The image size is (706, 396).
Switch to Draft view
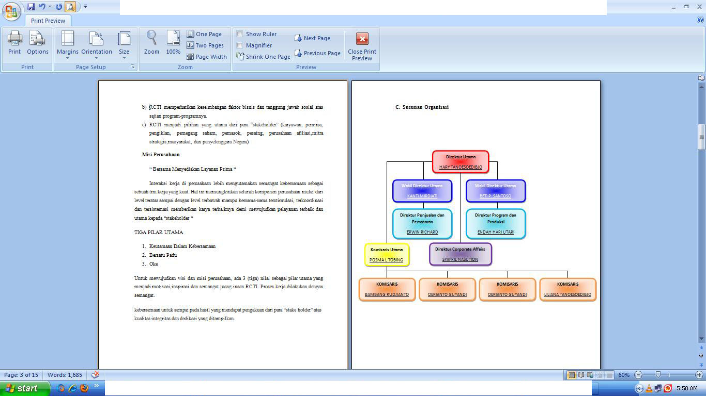coord(609,375)
